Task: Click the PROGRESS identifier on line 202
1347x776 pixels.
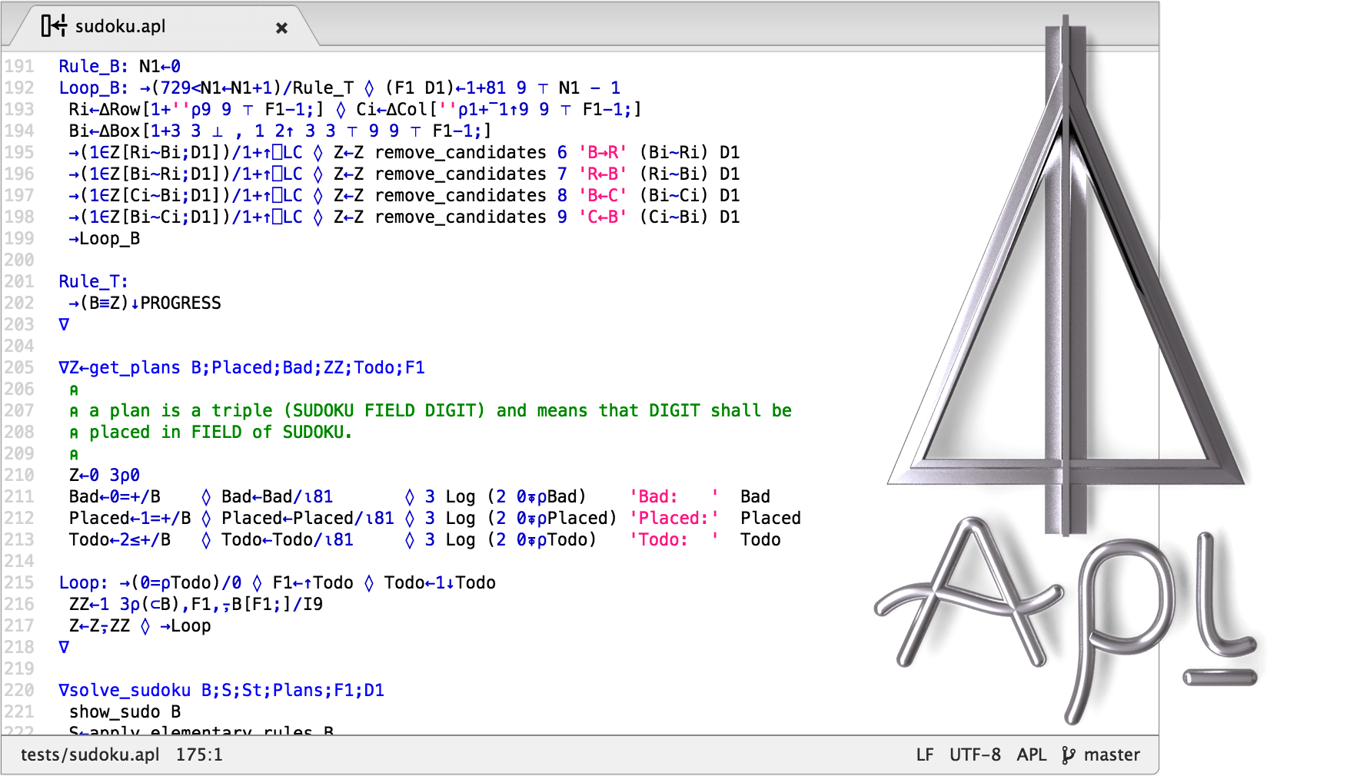Action: click(x=181, y=303)
